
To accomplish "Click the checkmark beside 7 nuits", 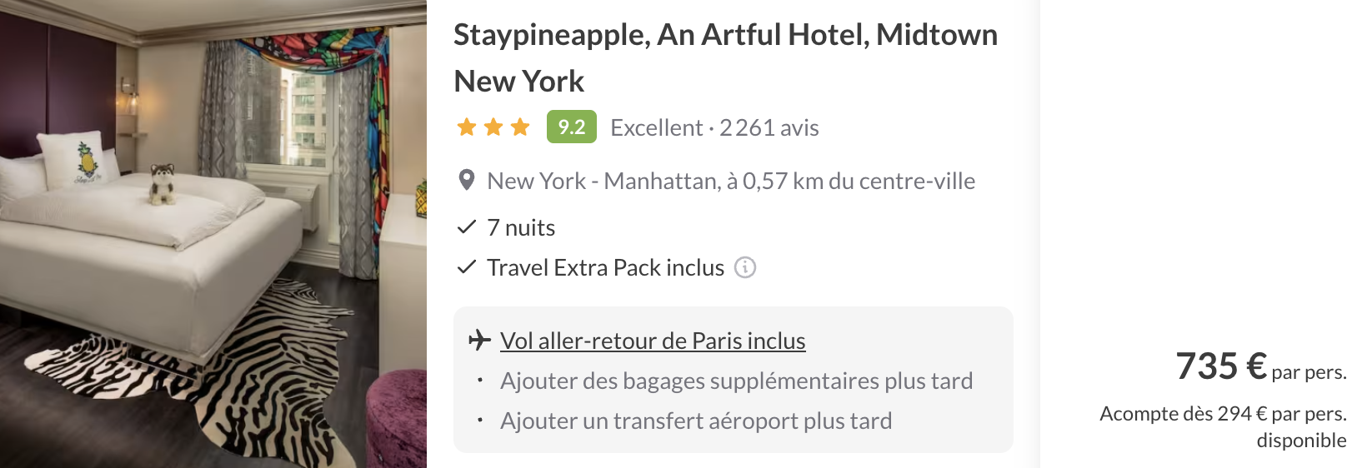I will [x=467, y=227].
